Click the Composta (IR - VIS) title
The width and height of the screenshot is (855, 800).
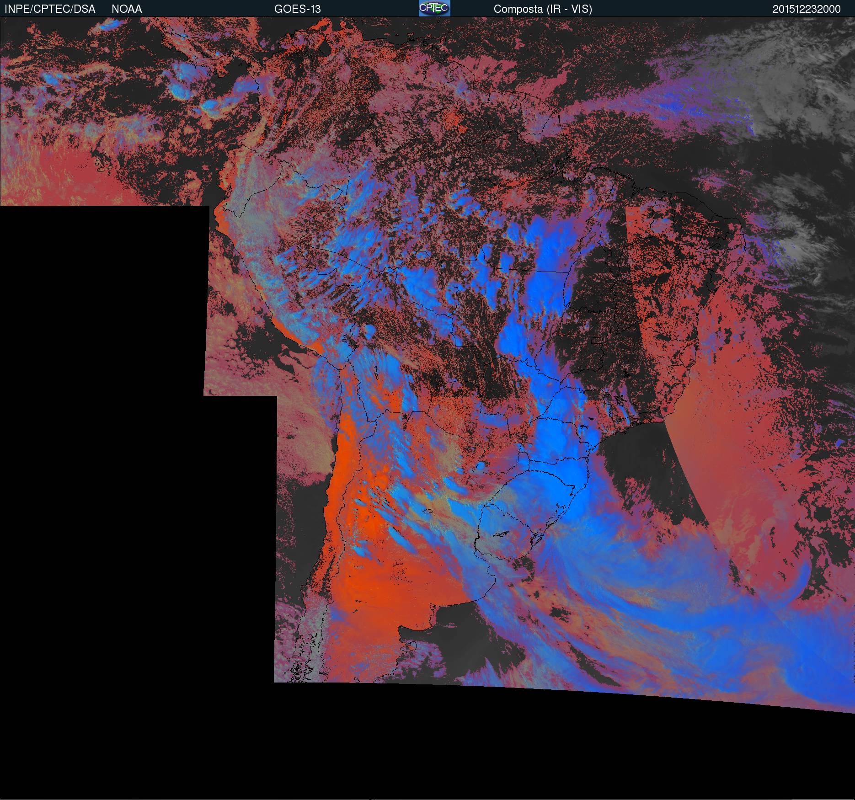543,9
